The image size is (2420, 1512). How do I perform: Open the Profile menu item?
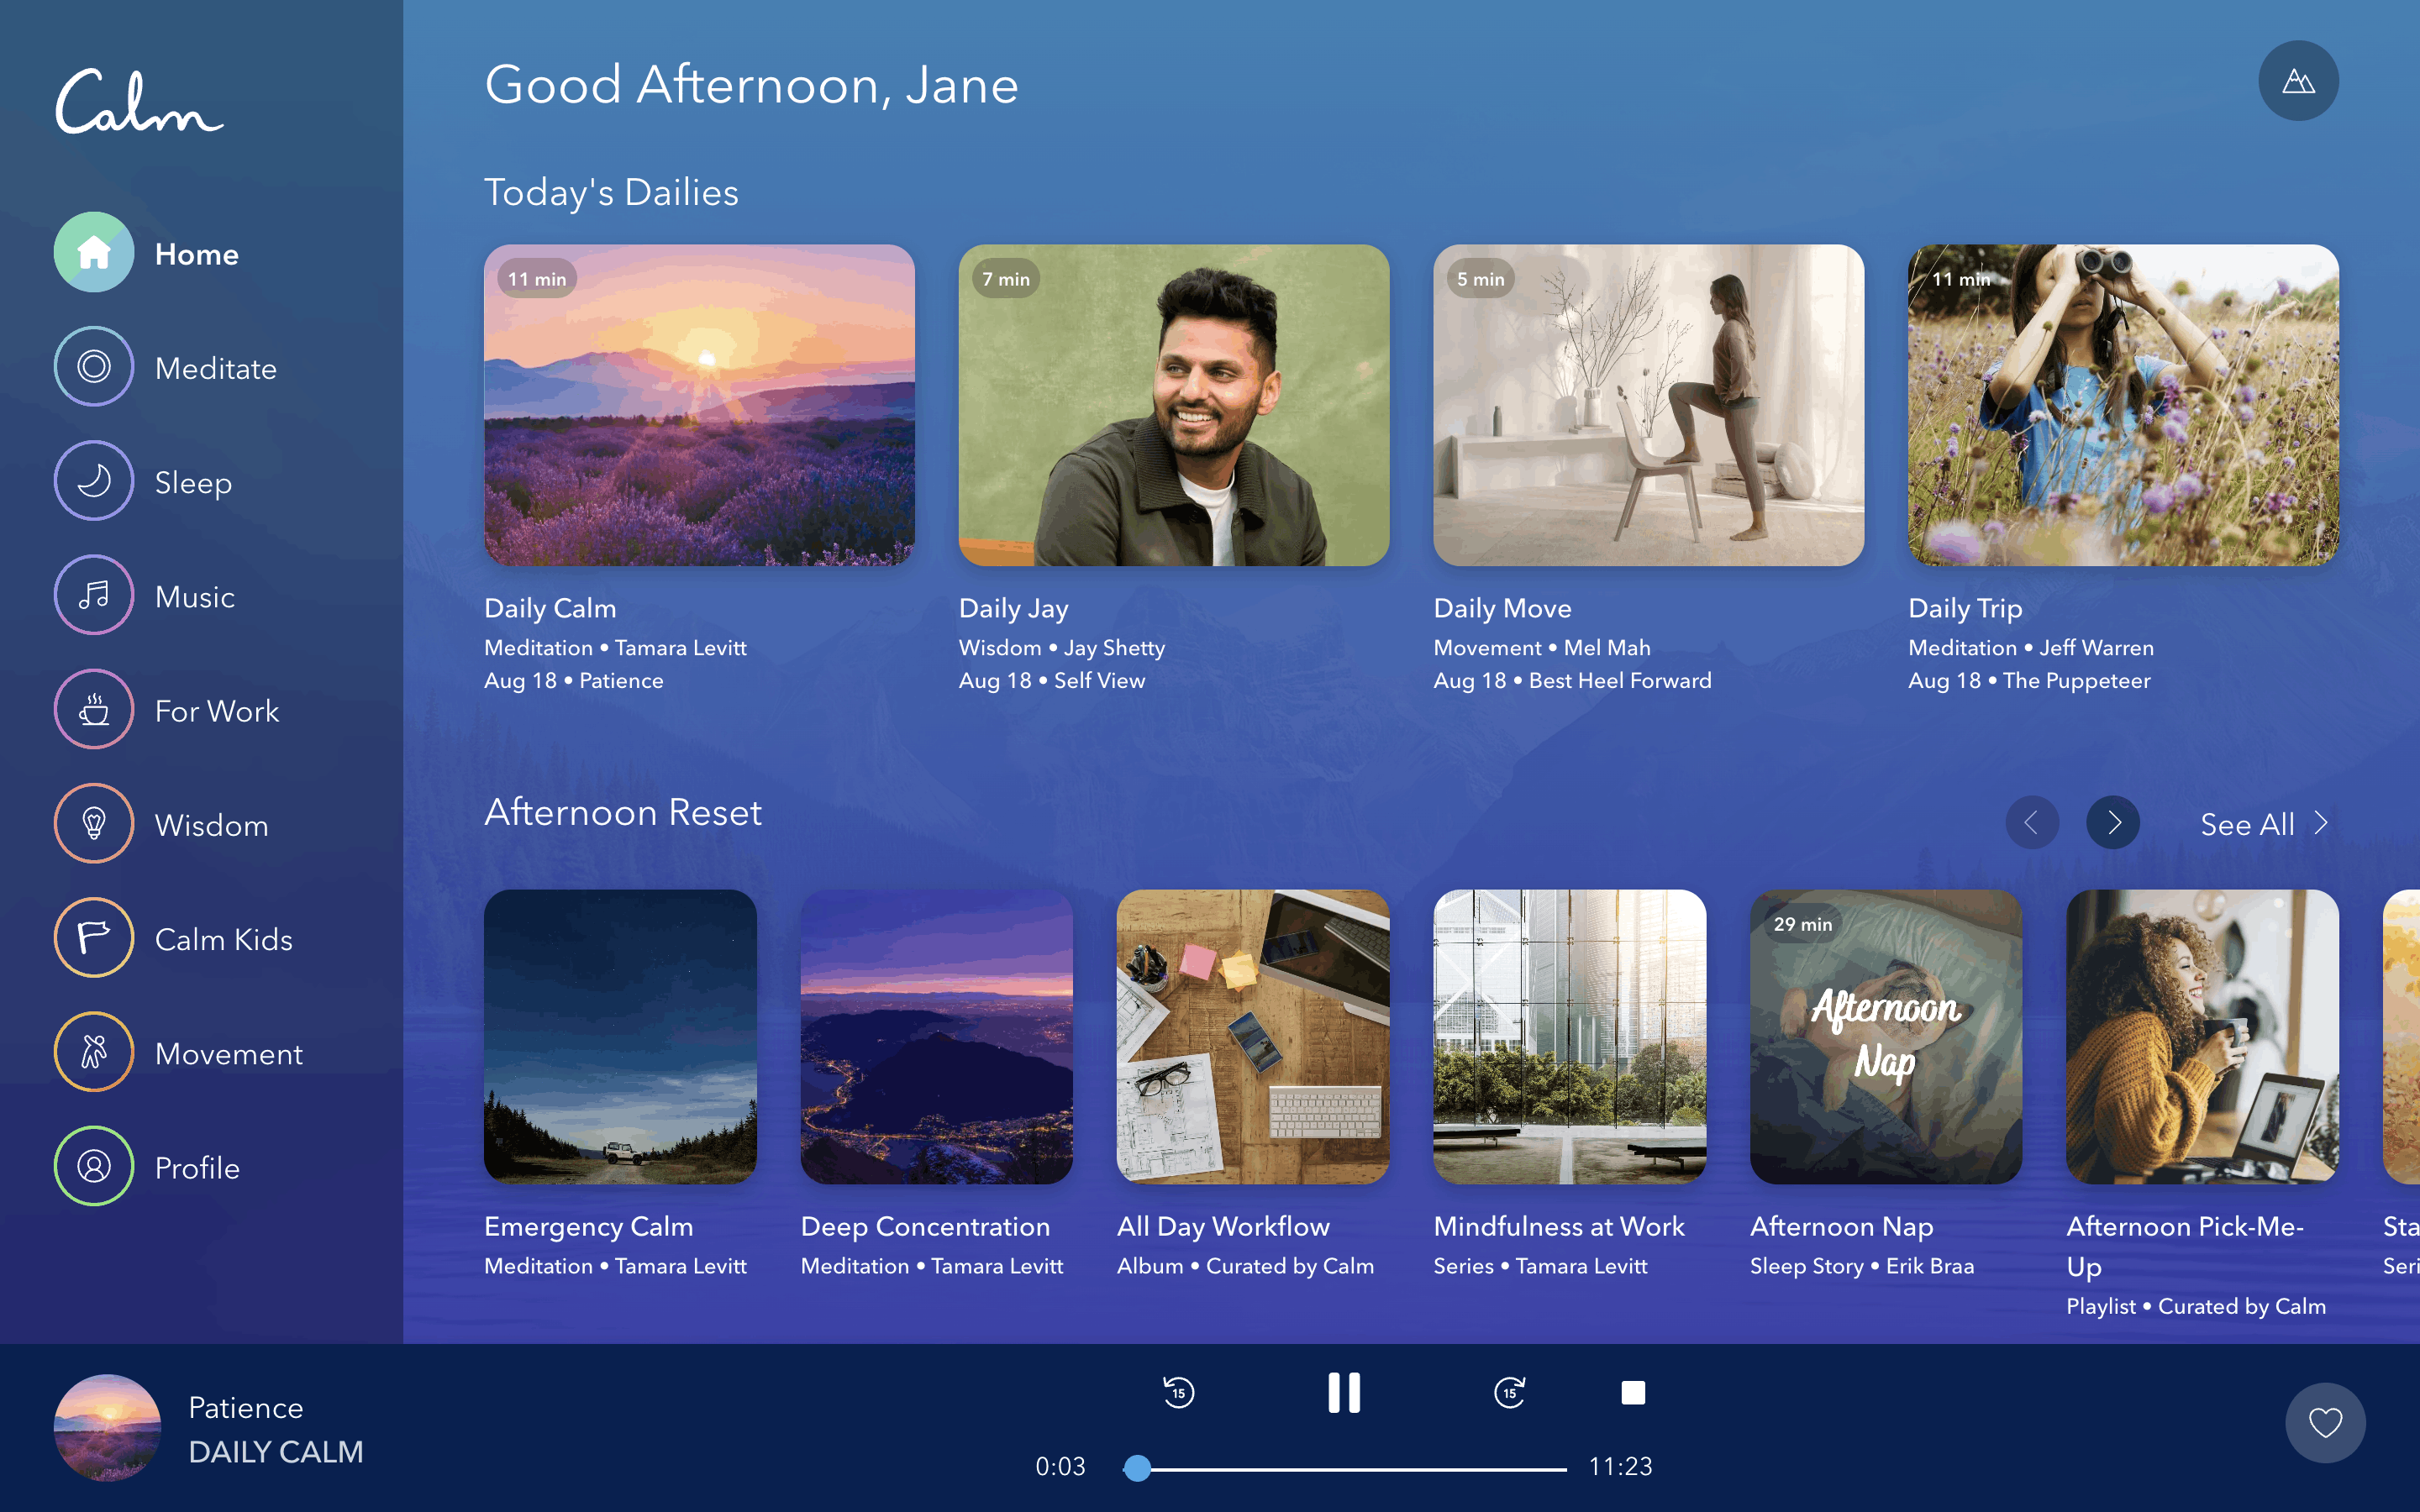tap(196, 1167)
